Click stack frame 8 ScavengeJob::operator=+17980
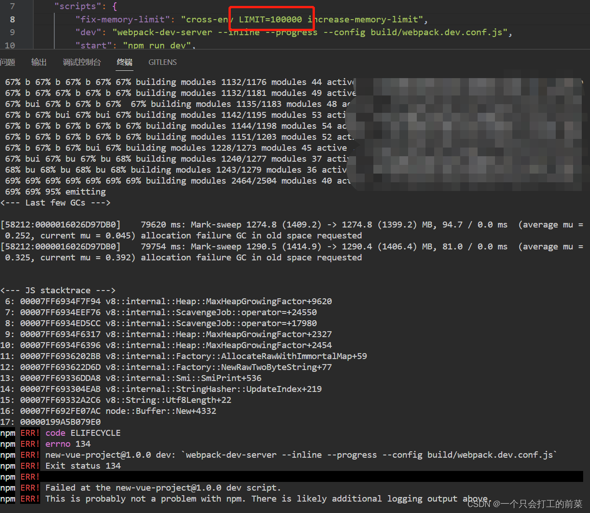Screen dimensions: 590x513 (161, 323)
